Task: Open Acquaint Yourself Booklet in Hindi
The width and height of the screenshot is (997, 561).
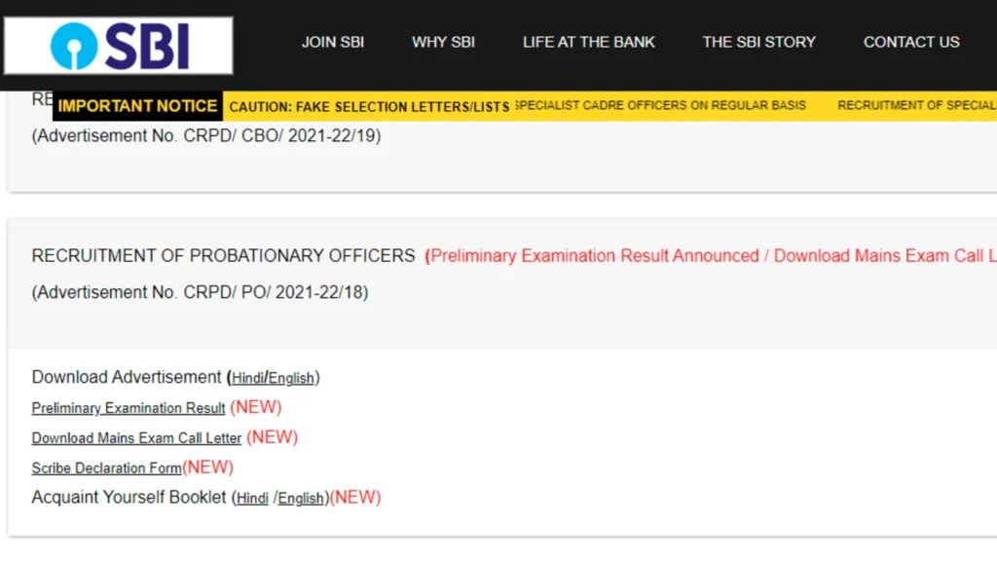Action: click(252, 499)
